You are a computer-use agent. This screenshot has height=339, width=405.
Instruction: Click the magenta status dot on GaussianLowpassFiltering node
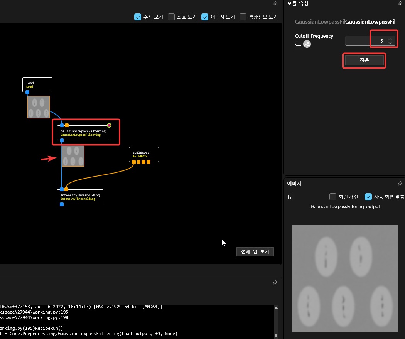tap(109, 125)
